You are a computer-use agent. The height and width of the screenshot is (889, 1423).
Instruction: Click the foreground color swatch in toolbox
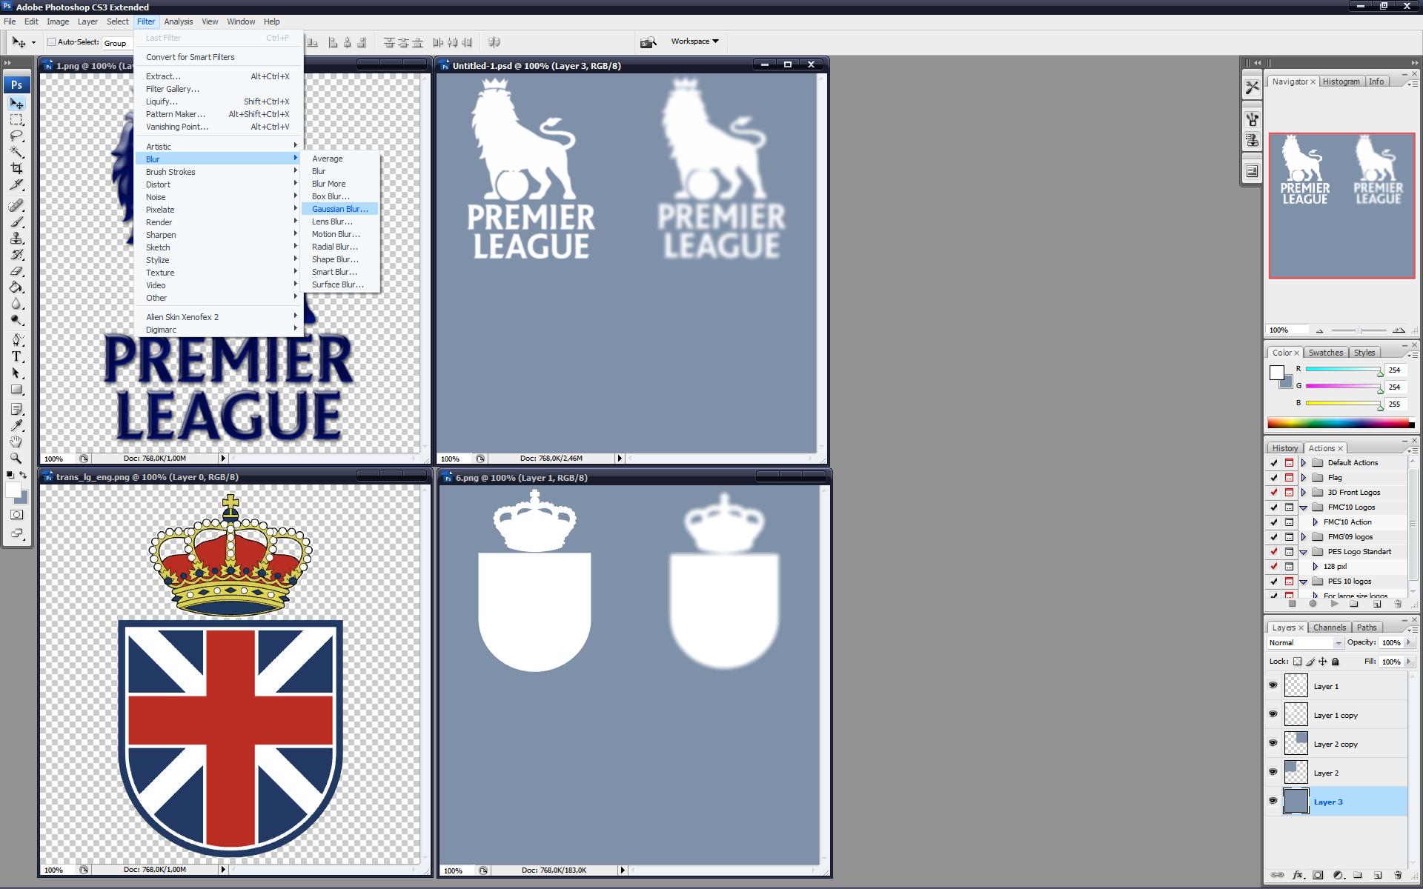(13, 490)
